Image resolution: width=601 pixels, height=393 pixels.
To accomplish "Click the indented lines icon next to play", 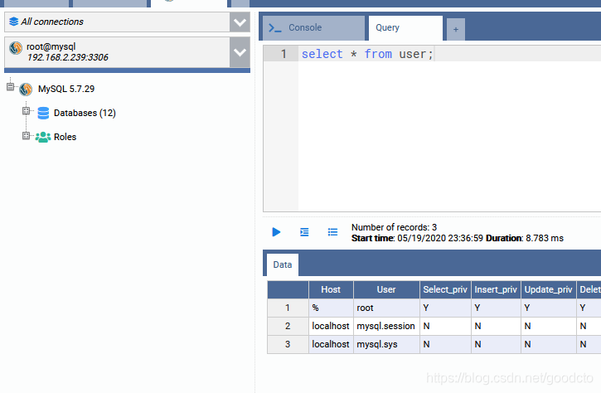I will pyautogui.click(x=304, y=232).
